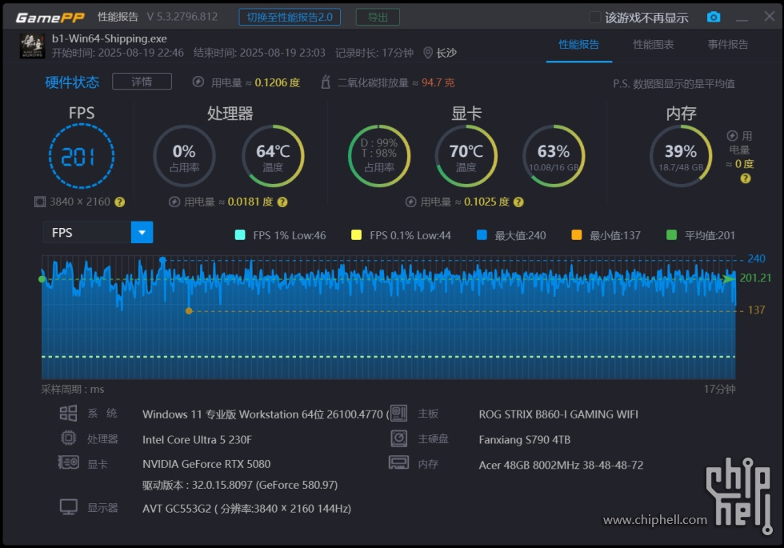784x548 pixels.
Task: Switch to the 性能图表 tab
Action: pyautogui.click(x=654, y=45)
